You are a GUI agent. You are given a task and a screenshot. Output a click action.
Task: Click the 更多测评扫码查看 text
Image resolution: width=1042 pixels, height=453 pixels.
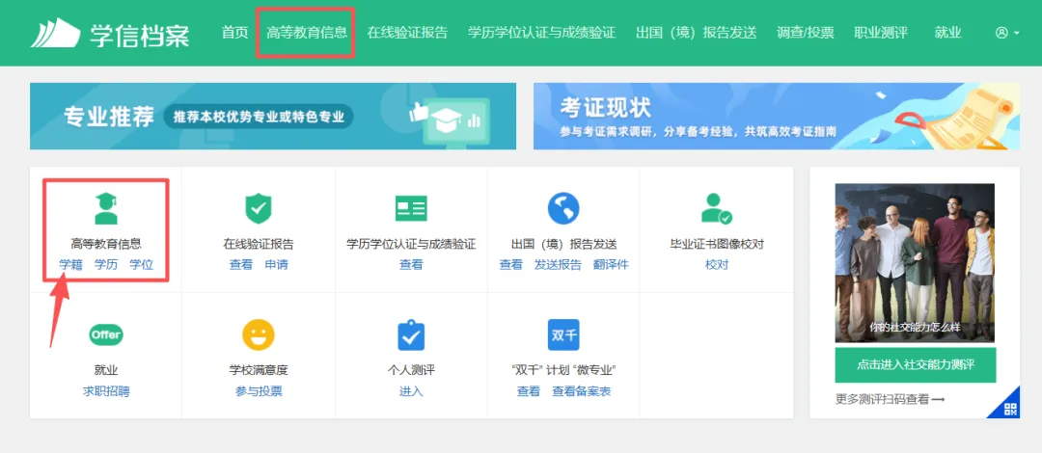[x=891, y=399]
